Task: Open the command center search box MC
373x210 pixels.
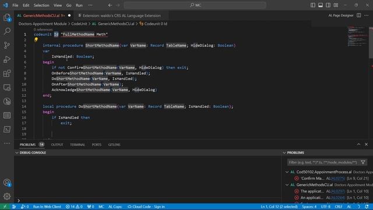Action: click(x=195, y=5)
